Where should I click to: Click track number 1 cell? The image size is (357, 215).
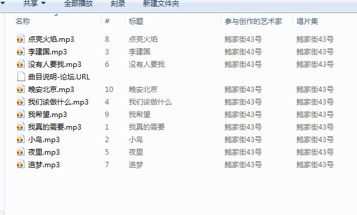107,127
